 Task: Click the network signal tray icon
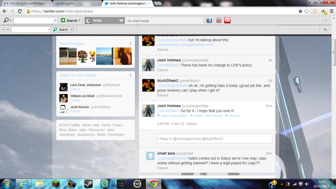click(x=295, y=184)
